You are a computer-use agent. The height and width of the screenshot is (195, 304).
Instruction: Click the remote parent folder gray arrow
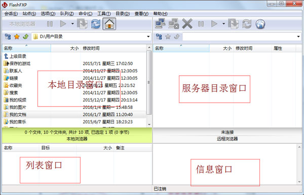(x=177, y=37)
